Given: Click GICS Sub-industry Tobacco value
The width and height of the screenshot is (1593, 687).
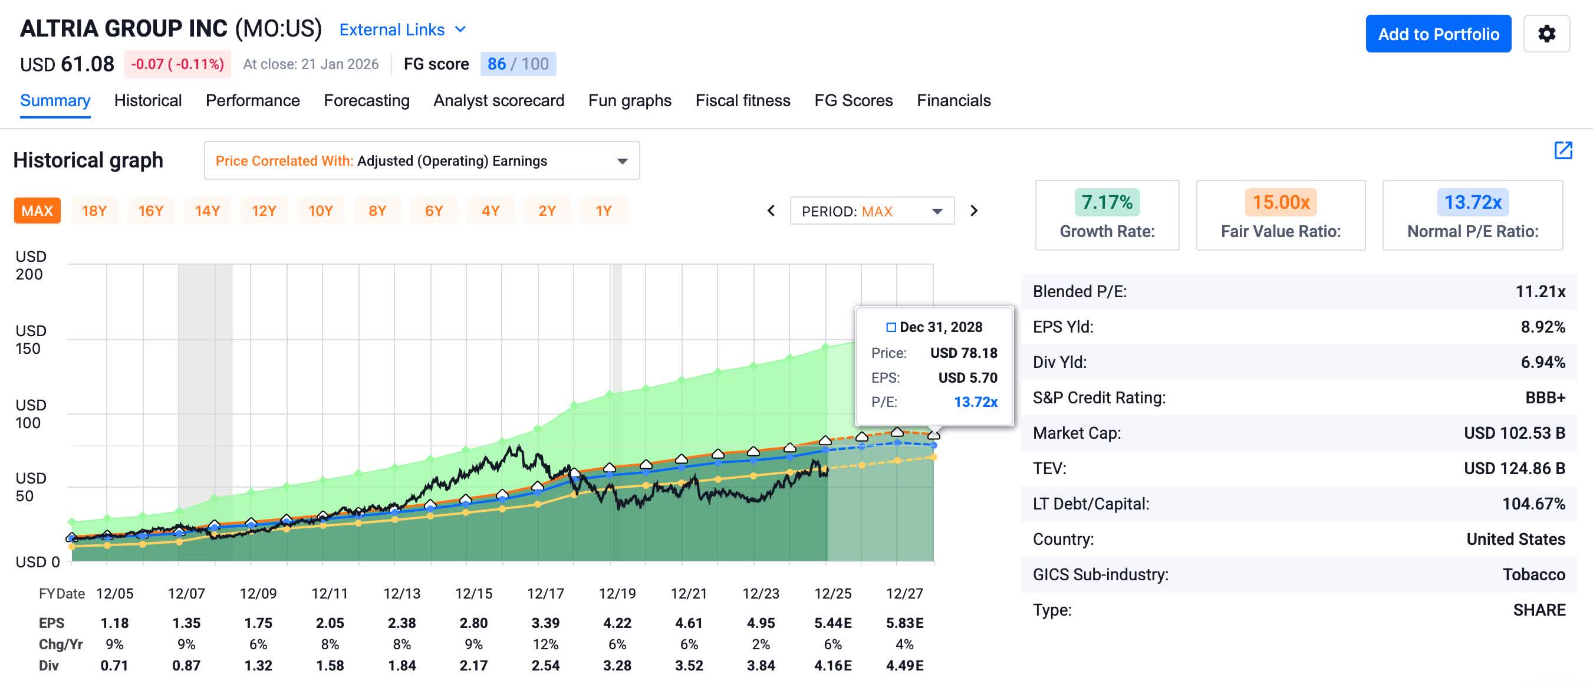Looking at the screenshot, I should (1533, 574).
